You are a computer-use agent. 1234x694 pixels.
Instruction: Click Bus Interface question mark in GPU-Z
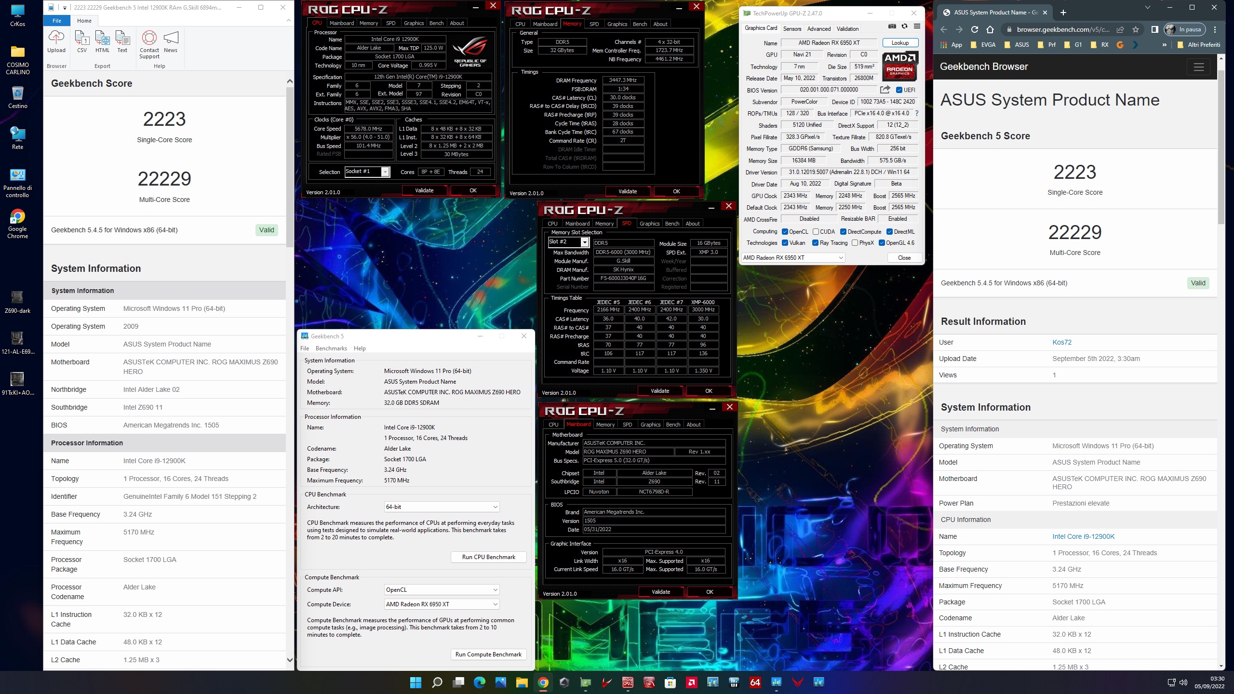916,113
